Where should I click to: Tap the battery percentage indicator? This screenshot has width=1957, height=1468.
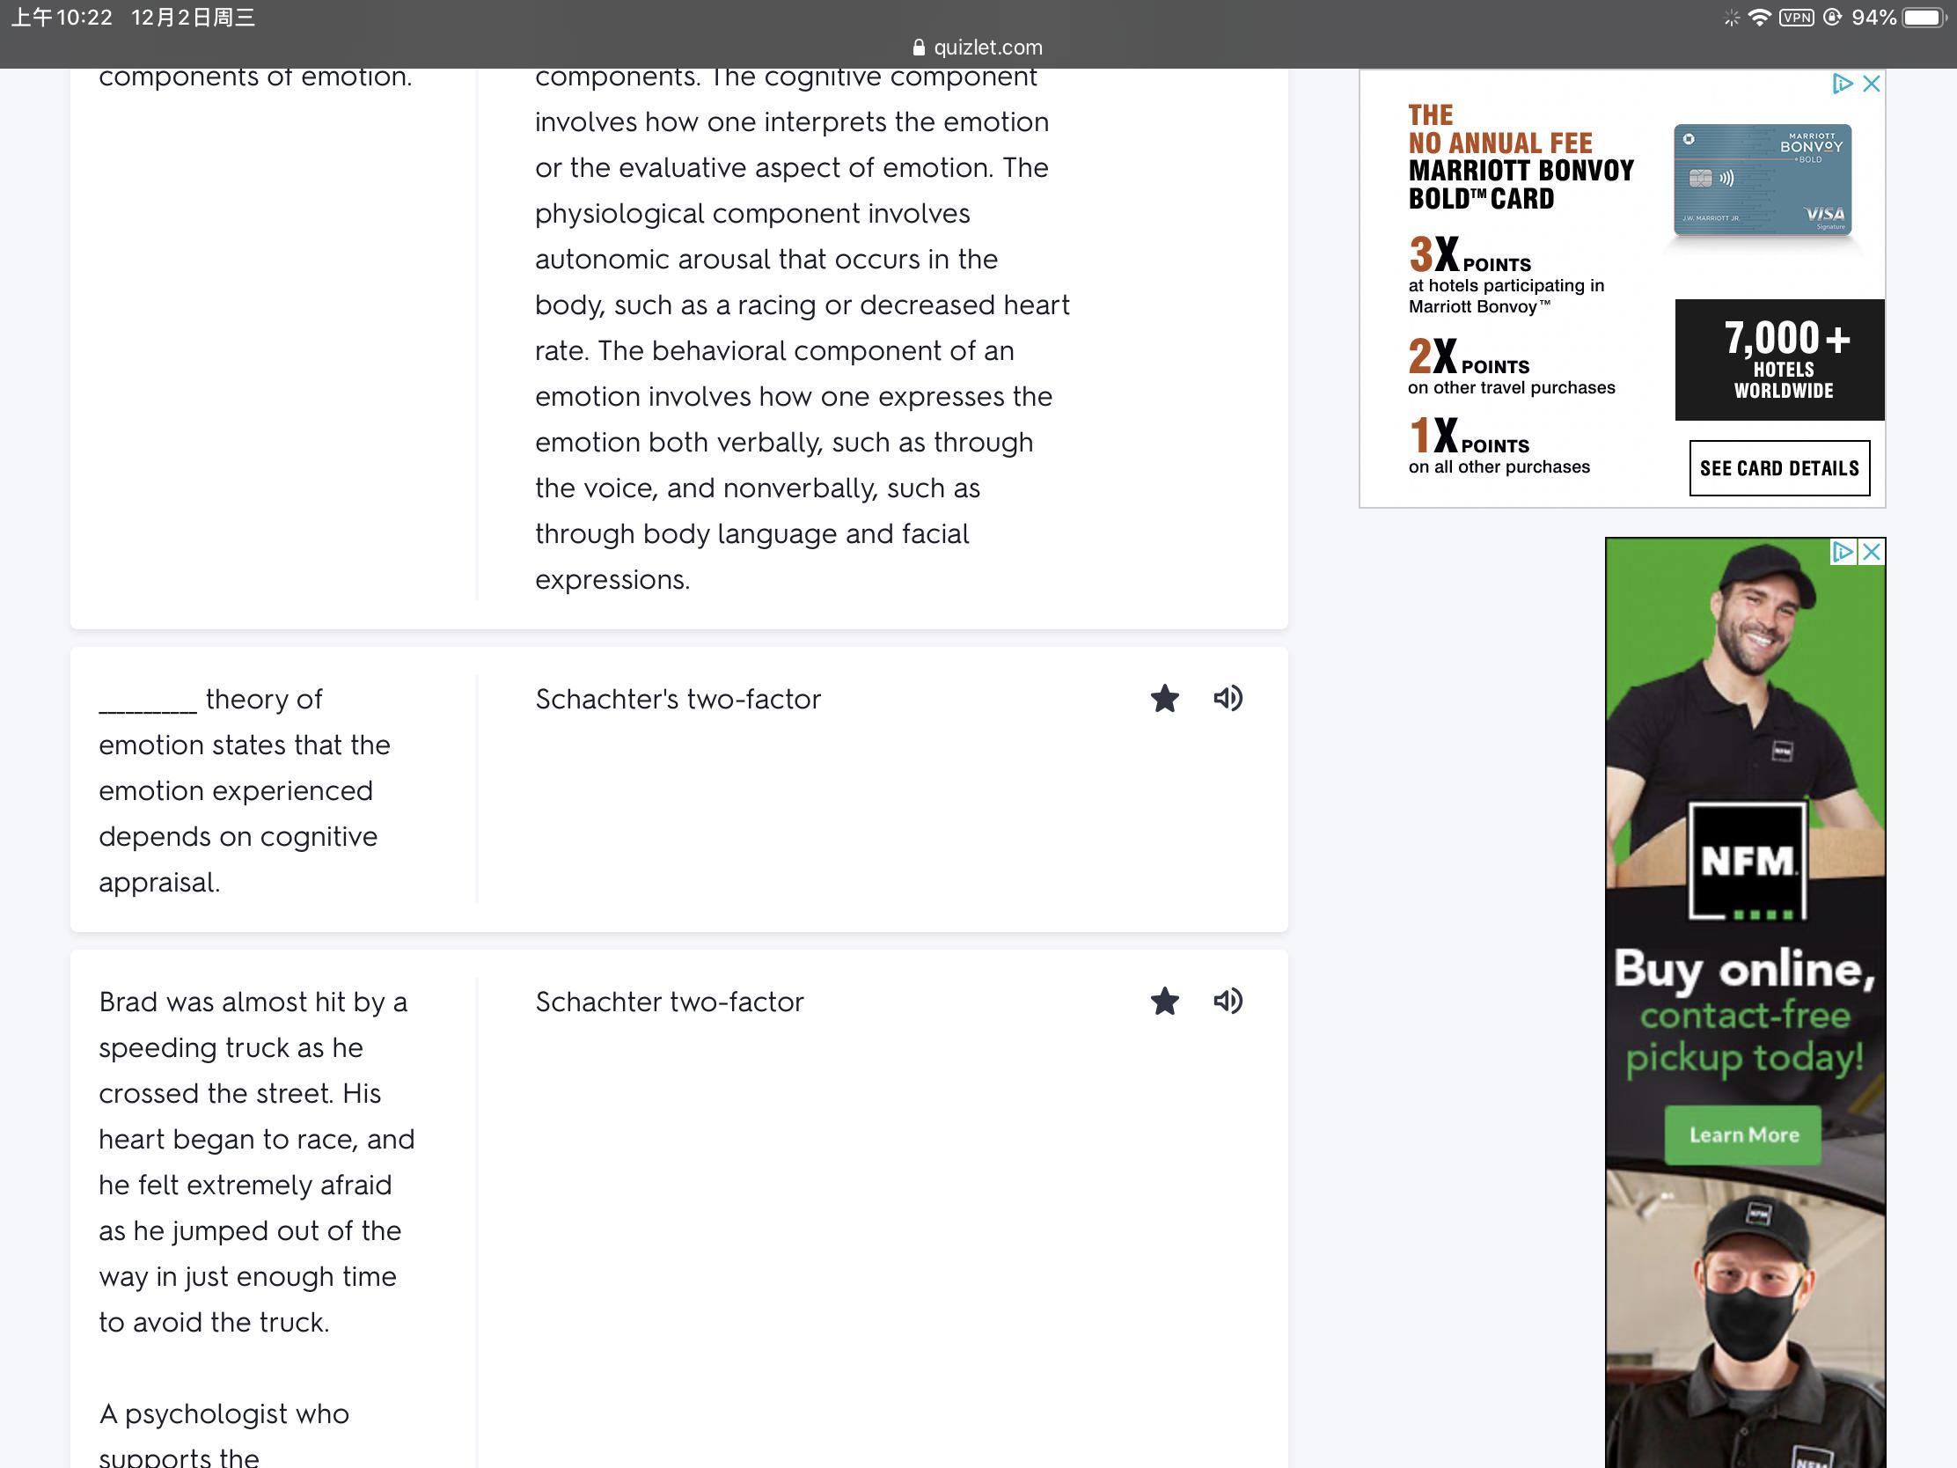pyautogui.click(x=1873, y=18)
